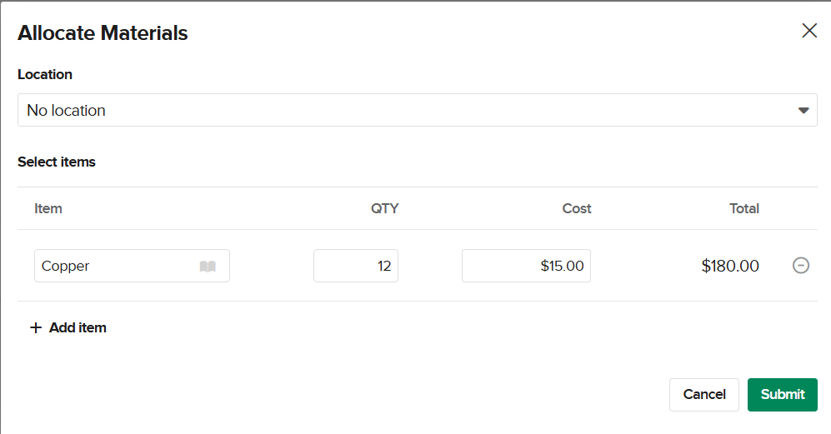Click the $180.00 row total
This screenshot has width=831, height=434.
coord(730,267)
